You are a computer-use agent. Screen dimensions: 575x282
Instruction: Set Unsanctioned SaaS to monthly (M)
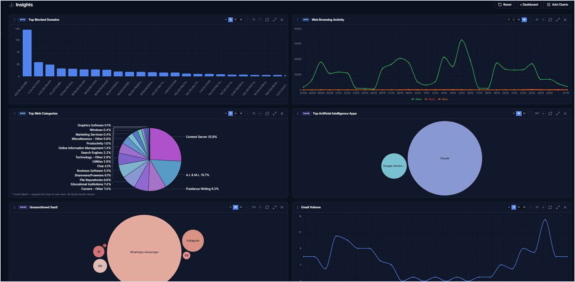coord(241,207)
